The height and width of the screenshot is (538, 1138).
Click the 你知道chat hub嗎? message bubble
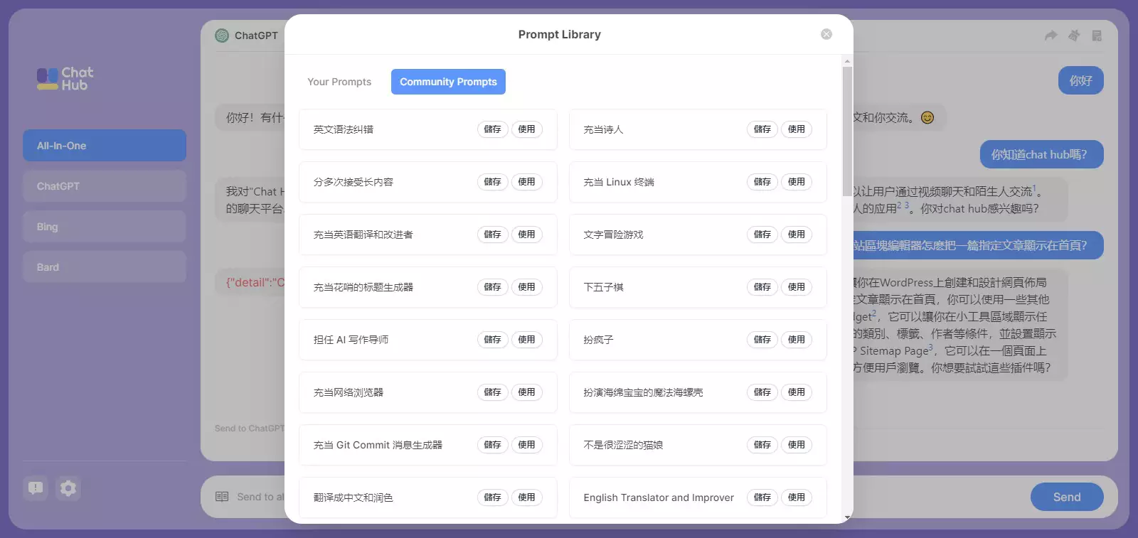(x=1042, y=154)
